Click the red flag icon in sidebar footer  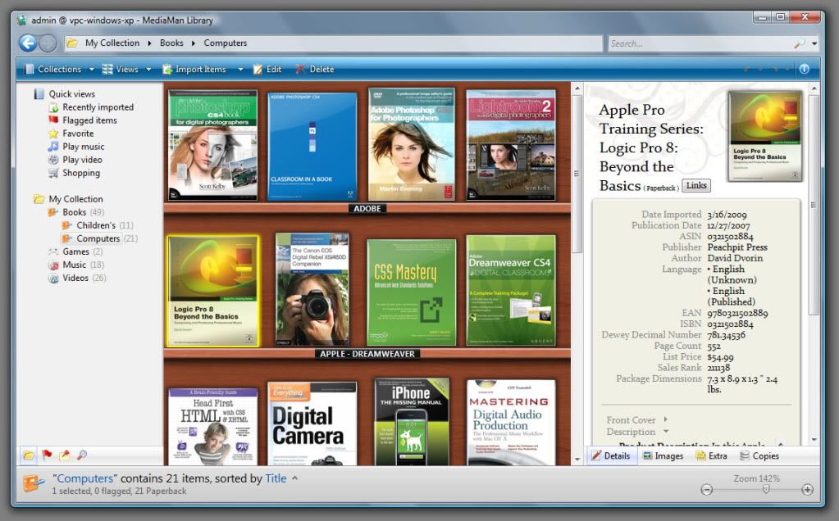47,455
